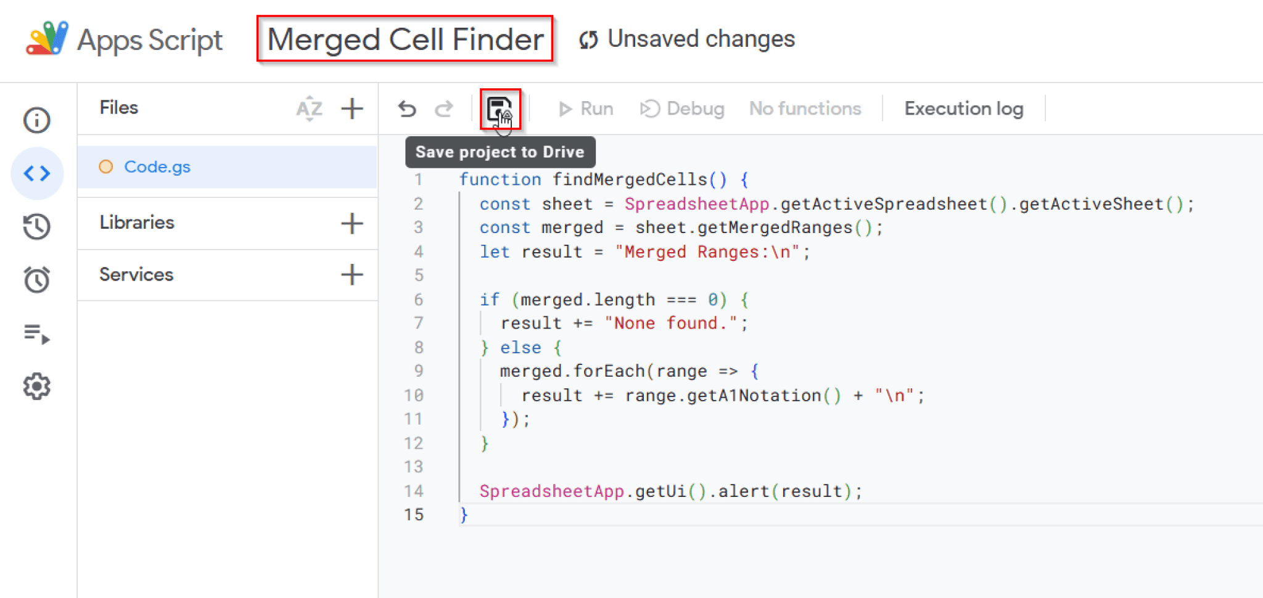Sort files alphabetically with the AZ icon

coord(308,109)
